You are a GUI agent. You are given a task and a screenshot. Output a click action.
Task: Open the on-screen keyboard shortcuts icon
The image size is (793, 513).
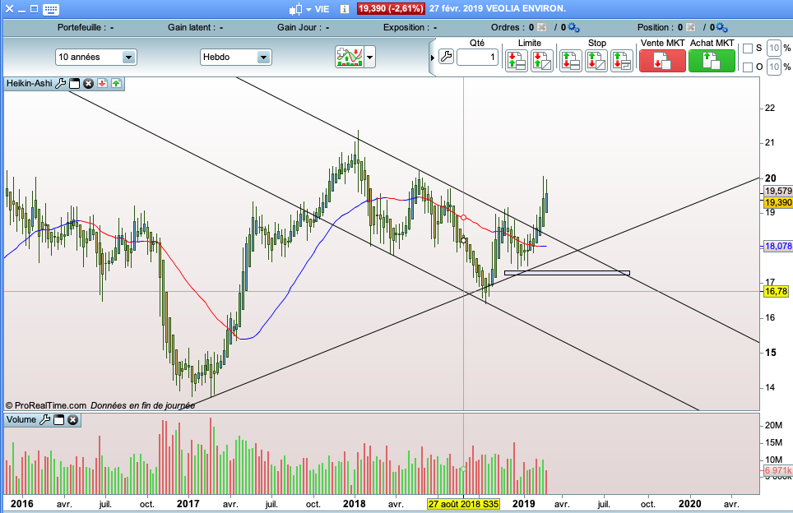click(x=50, y=9)
